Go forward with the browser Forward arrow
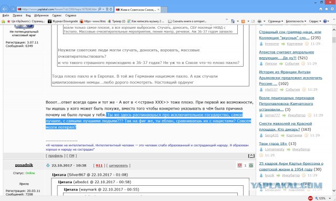 tap(13, 9)
